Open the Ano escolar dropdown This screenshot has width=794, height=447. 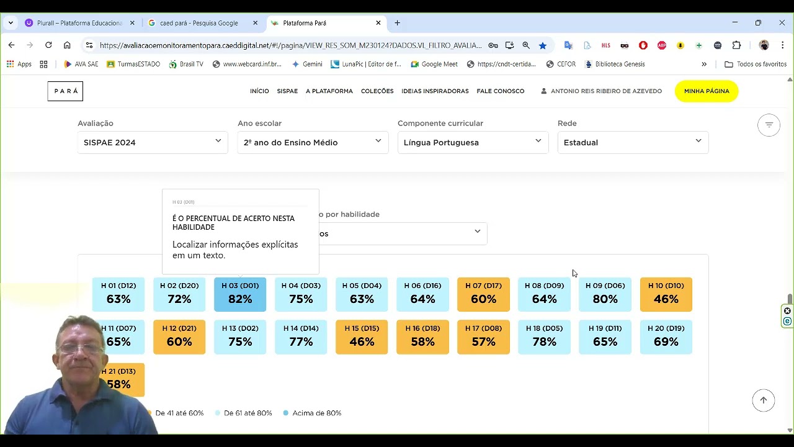[x=313, y=142]
